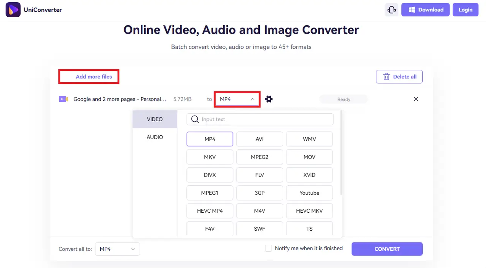Screen dimensions: 486x268
Task: Click the video file type icon
Action: pos(63,99)
